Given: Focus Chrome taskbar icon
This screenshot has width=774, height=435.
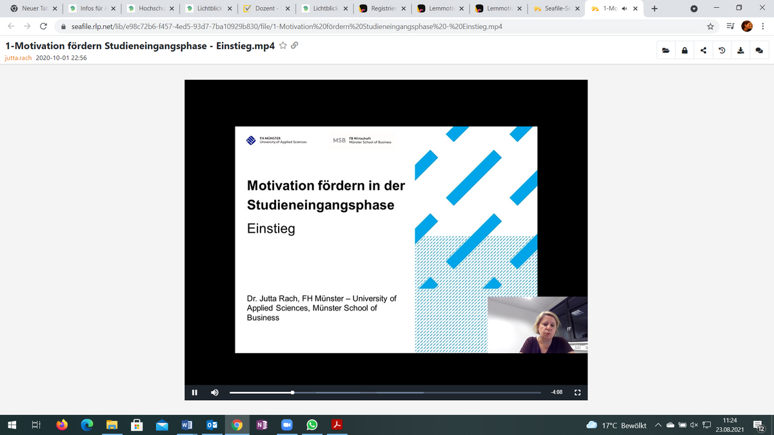Looking at the screenshot, I should [237, 425].
